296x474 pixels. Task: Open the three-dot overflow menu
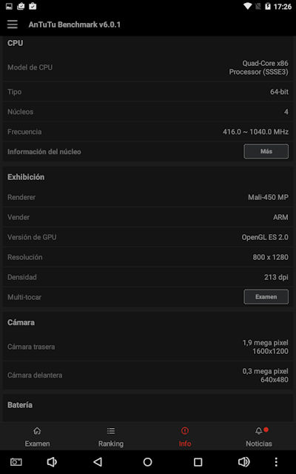pyautogui.click(x=276, y=462)
